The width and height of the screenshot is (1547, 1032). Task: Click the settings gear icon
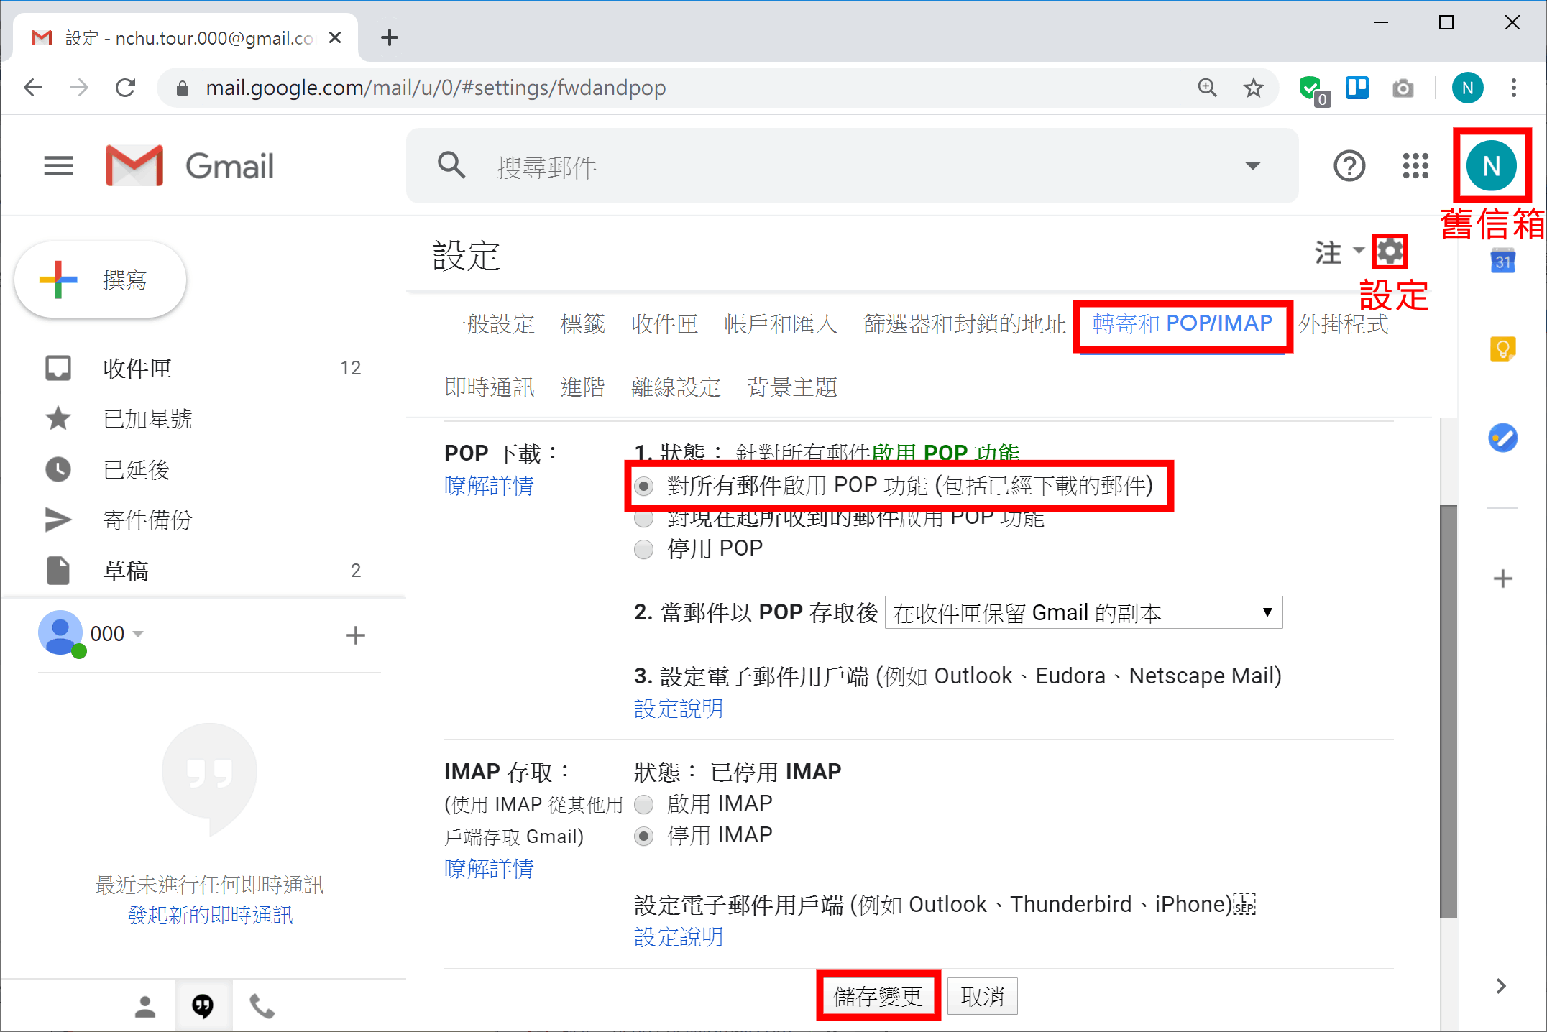pos(1390,252)
